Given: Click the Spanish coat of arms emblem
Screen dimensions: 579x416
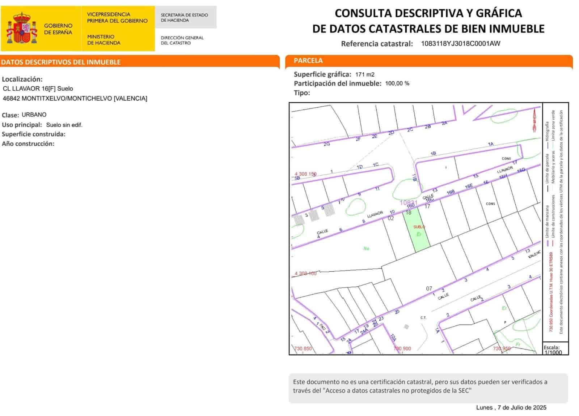Looking at the screenshot, I should 23,27.
